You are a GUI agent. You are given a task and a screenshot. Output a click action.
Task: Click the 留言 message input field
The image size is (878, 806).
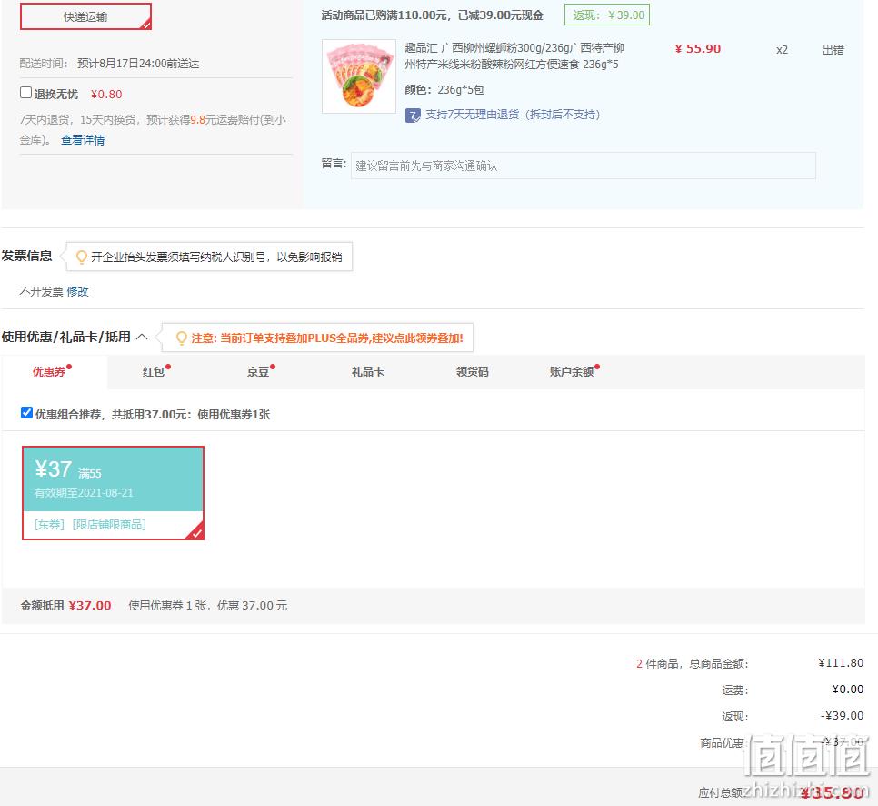coord(583,166)
